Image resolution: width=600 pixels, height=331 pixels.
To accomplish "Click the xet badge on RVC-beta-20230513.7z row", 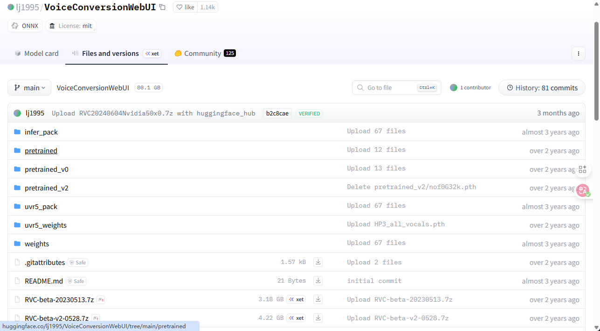I will tap(297, 300).
